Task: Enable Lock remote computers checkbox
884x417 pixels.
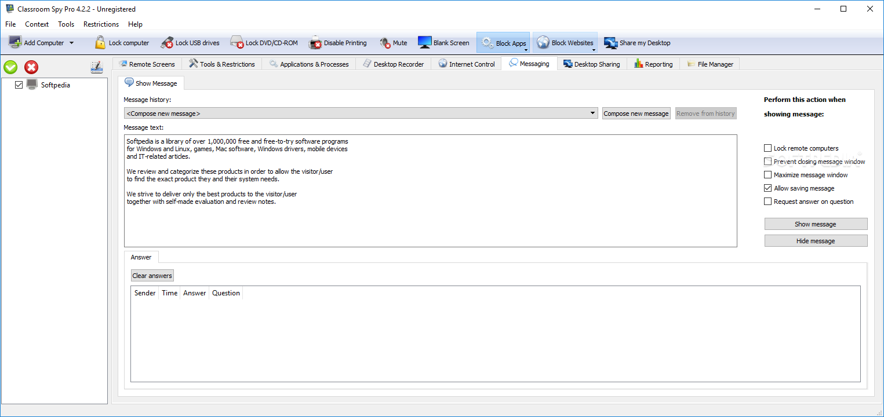Action: click(768, 148)
